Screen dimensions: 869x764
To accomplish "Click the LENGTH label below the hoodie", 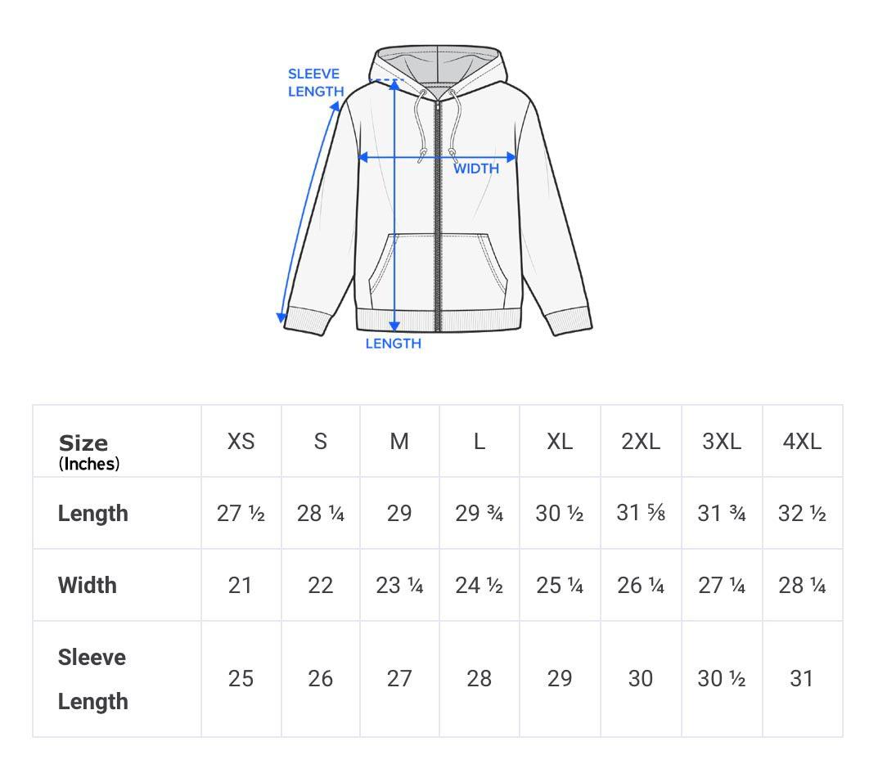I will coord(394,344).
